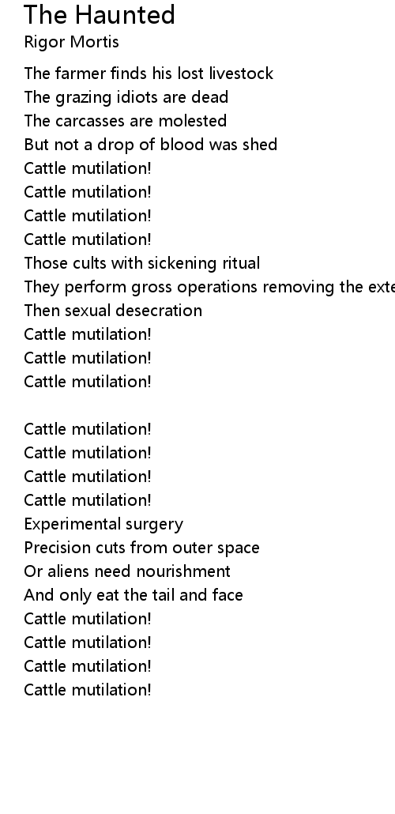Select And only eat the tail and face
The width and height of the screenshot is (395, 814).
[134, 595]
